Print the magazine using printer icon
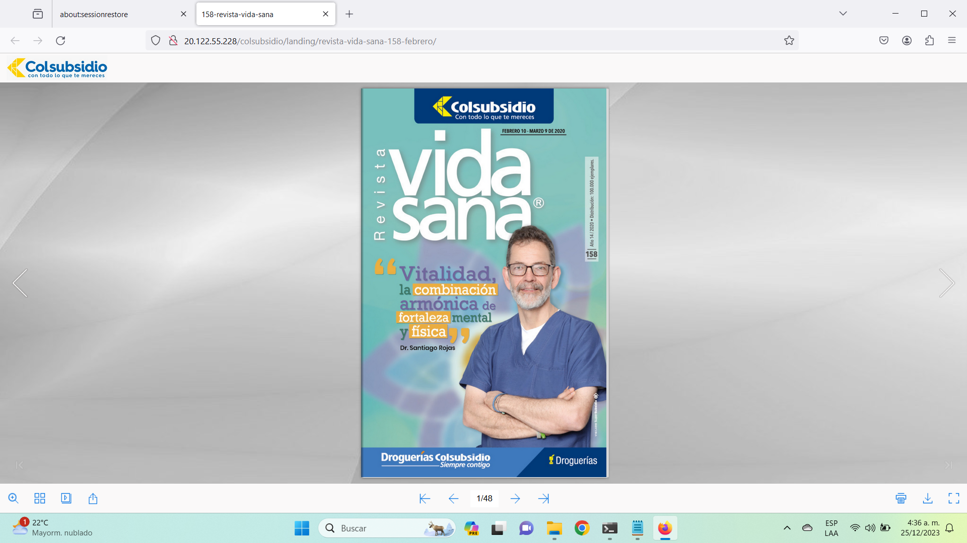The width and height of the screenshot is (967, 543). point(901,498)
